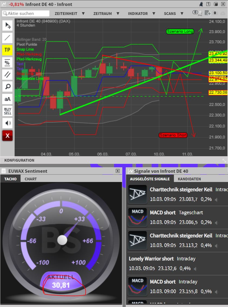
Task: Open the ZEITEINHEIT dropdown
Action: tap(70, 14)
